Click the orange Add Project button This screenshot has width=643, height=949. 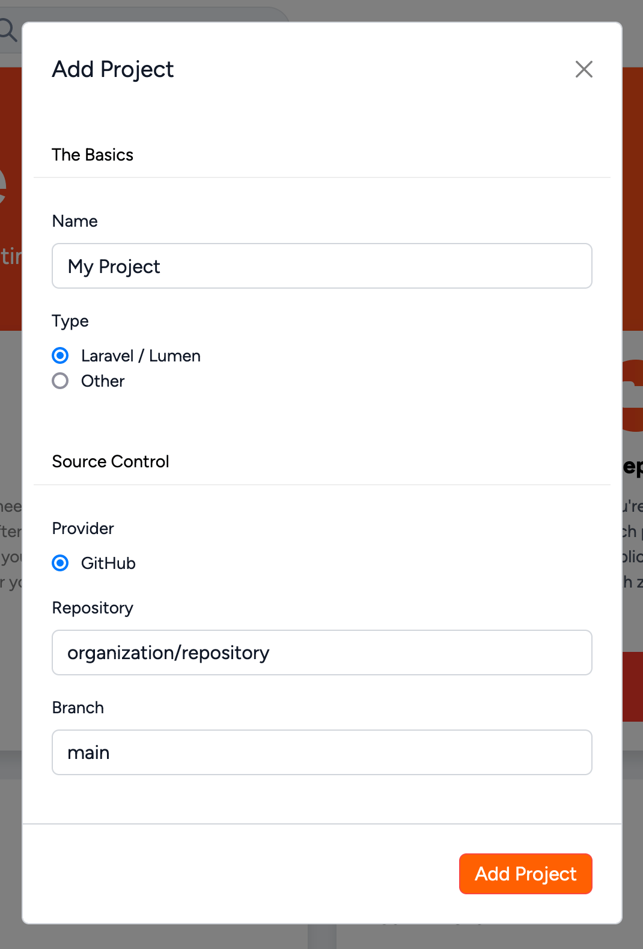pos(525,873)
